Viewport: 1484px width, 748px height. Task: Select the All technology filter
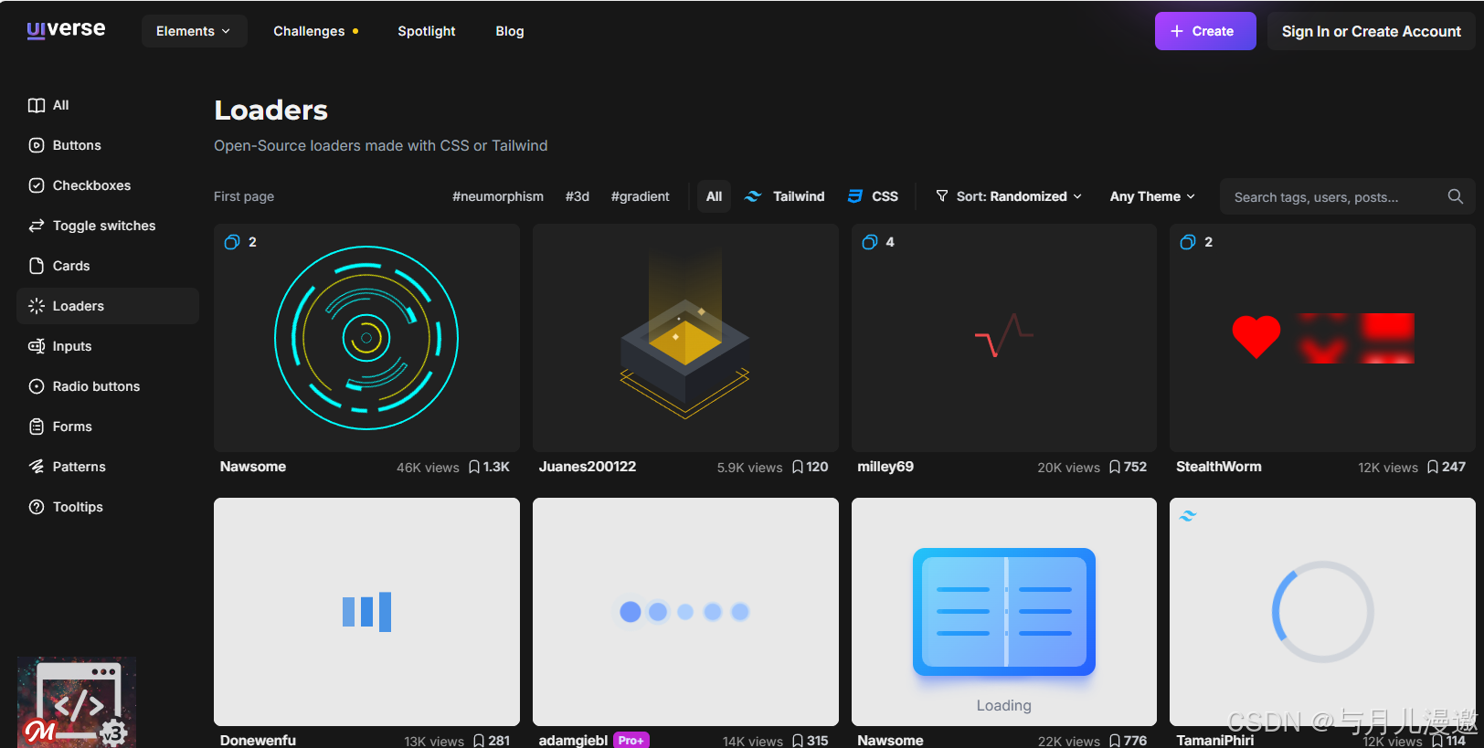pyautogui.click(x=714, y=196)
